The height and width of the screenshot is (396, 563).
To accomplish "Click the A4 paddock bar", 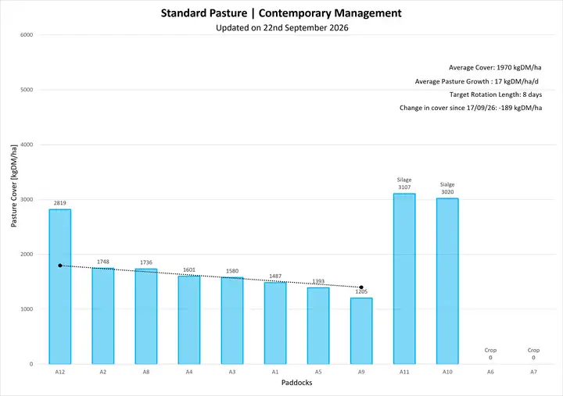I will [189, 320].
